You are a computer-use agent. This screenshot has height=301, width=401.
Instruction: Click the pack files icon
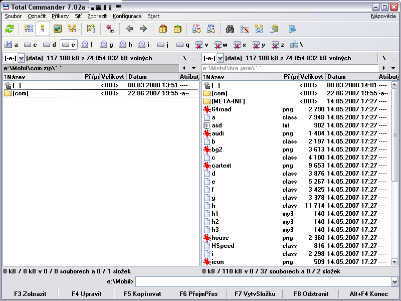click(163, 29)
